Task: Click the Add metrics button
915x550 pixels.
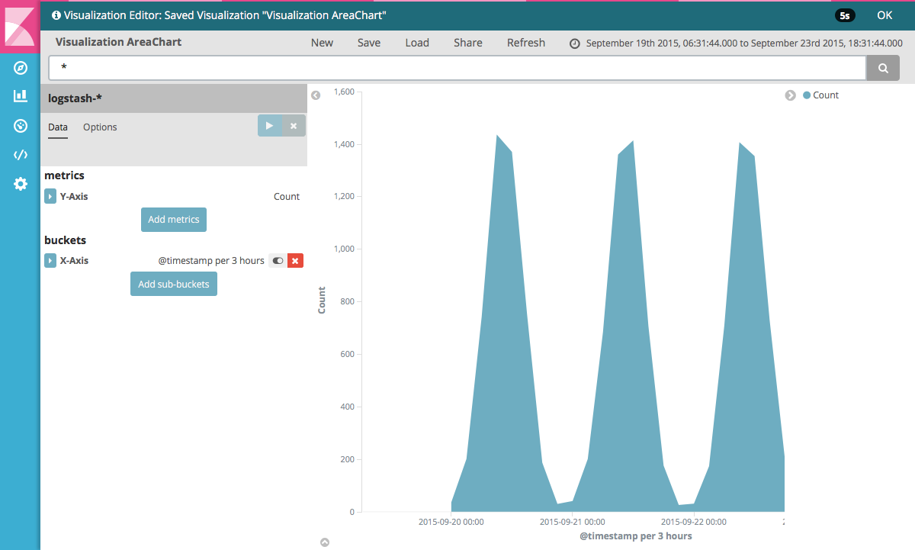Action: 174,220
